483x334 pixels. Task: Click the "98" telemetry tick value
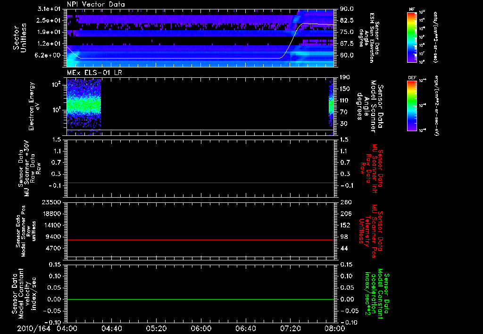click(x=343, y=237)
